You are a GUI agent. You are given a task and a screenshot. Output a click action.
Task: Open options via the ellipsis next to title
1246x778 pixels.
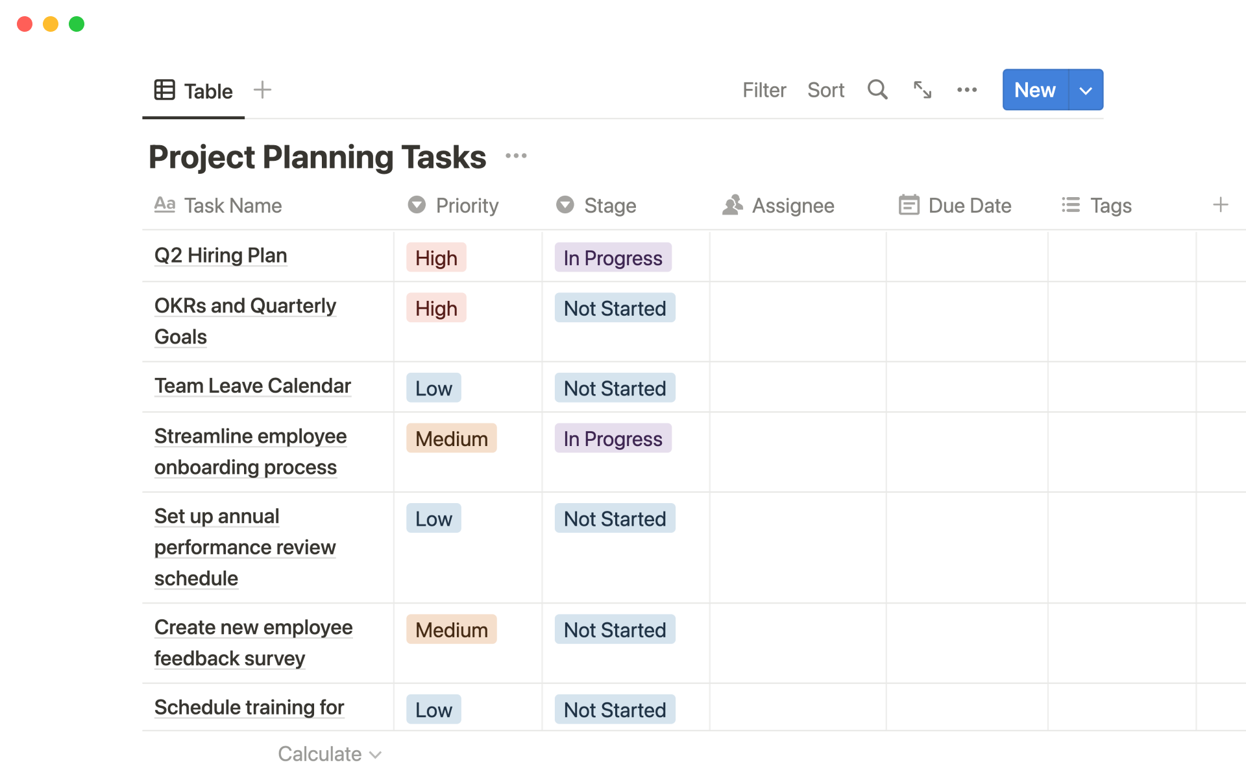coord(516,156)
